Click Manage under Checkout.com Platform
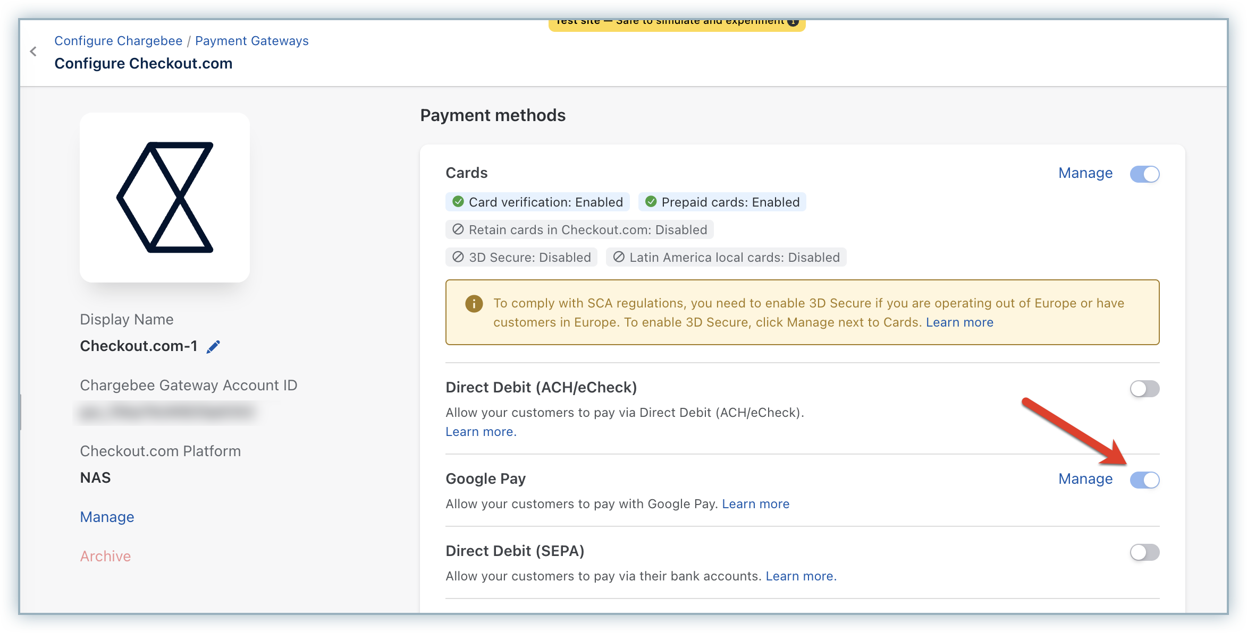This screenshot has height=633, width=1247. click(107, 517)
